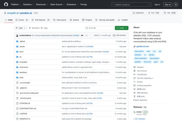Open the CITATION.cff file
182x121 pixels.
(x=25, y=103)
